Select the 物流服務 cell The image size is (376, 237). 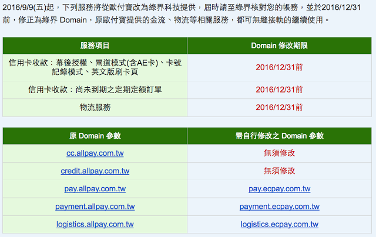(95, 107)
